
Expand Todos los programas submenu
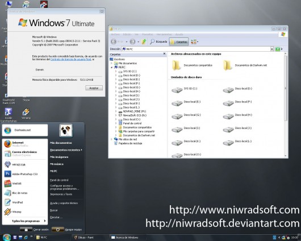click(28, 221)
